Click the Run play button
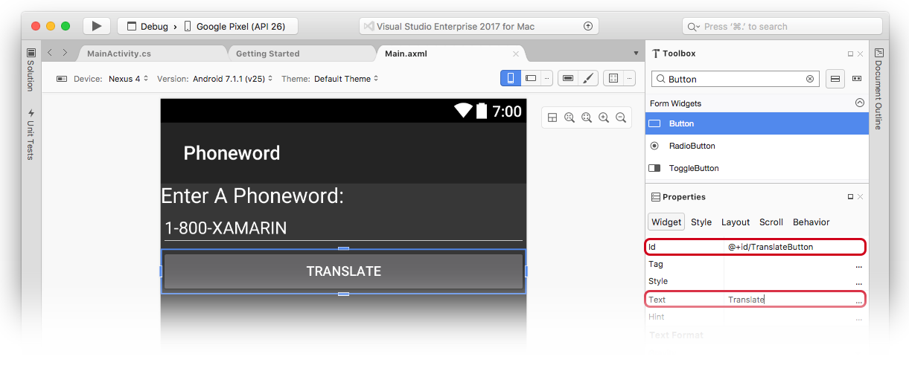909x374 pixels. click(x=96, y=26)
